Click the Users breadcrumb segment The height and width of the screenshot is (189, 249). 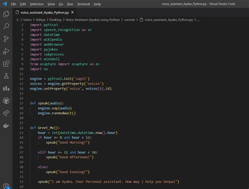pyautogui.click(x=27, y=20)
